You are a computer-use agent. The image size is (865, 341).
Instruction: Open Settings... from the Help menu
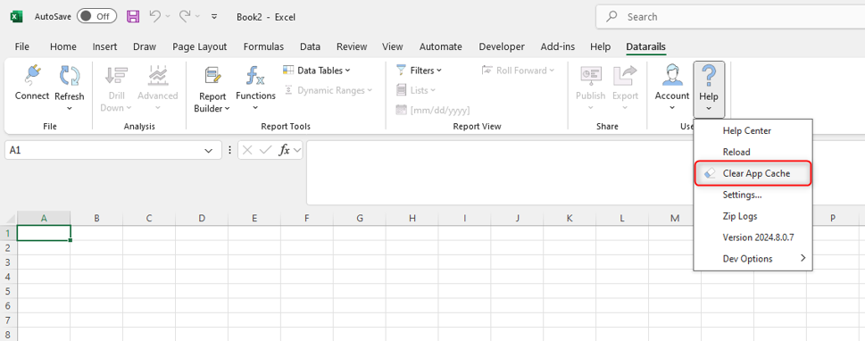click(753, 195)
